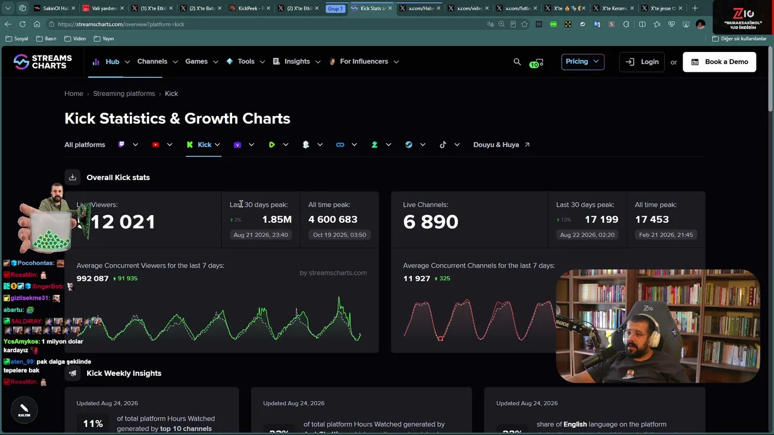The width and height of the screenshot is (774, 435).
Task: Open browser home page
Action: coord(37,24)
